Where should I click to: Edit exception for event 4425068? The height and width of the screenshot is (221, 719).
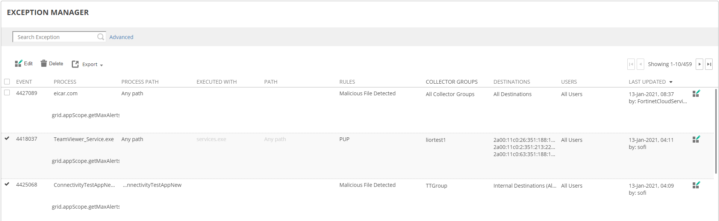pyautogui.click(x=696, y=185)
